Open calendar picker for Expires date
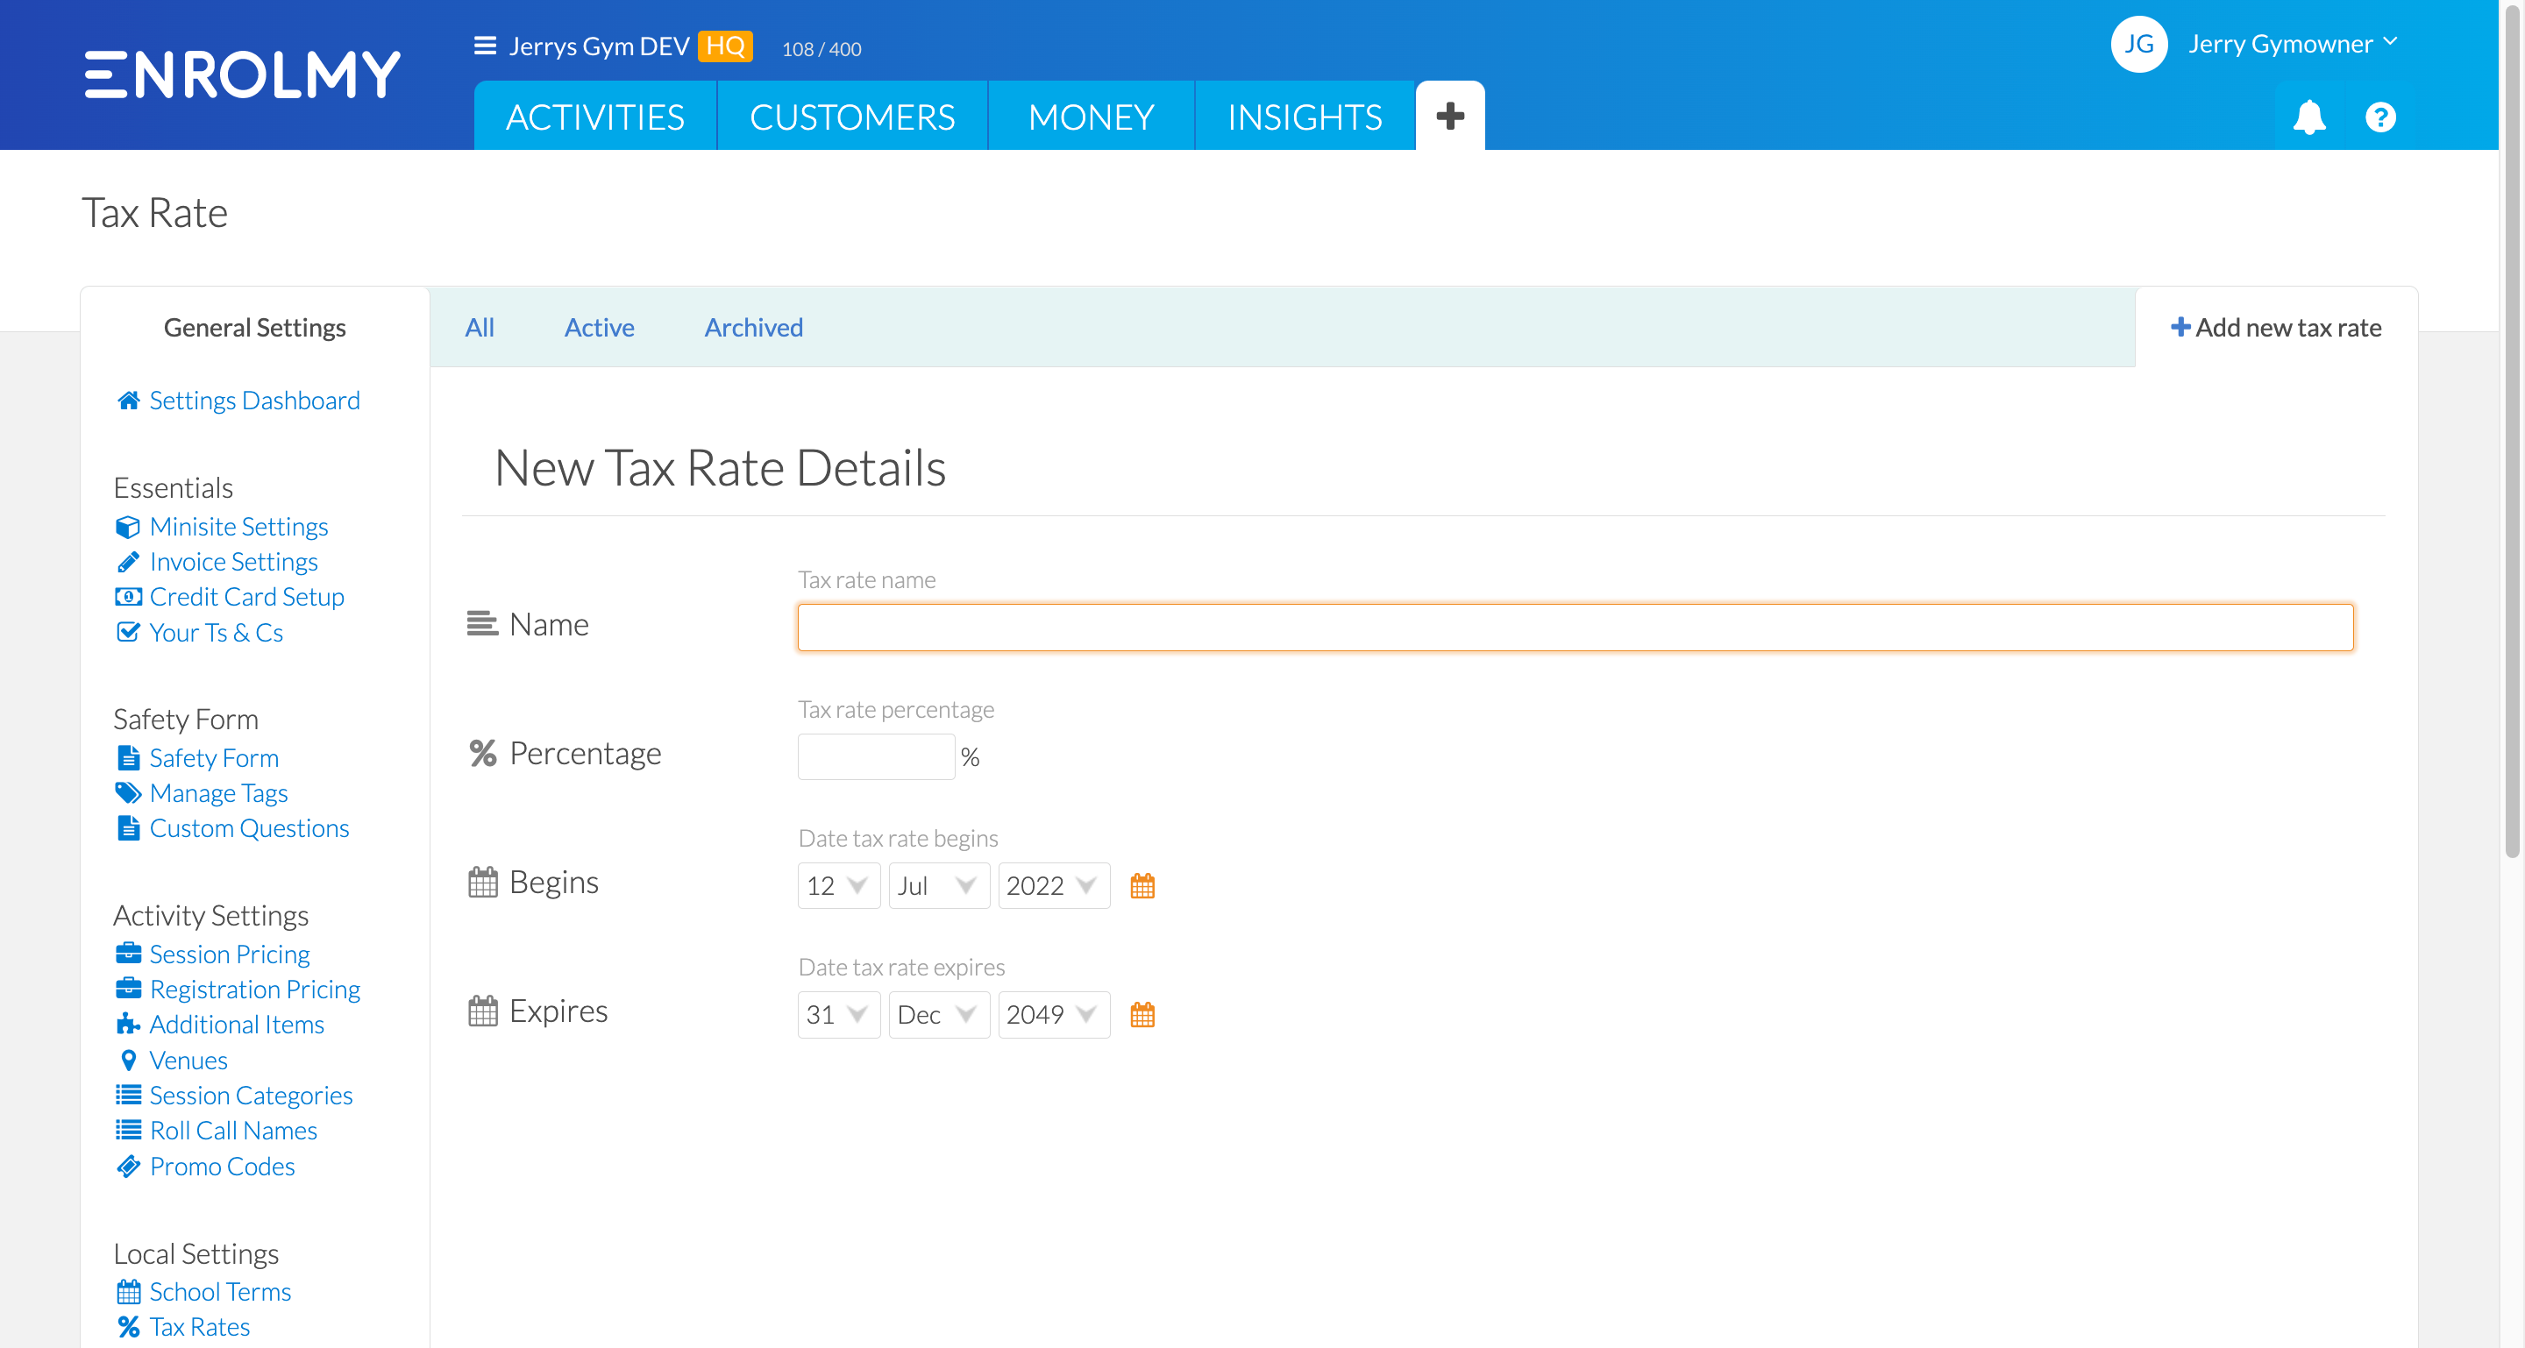This screenshot has height=1348, width=2525. 1142,1014
